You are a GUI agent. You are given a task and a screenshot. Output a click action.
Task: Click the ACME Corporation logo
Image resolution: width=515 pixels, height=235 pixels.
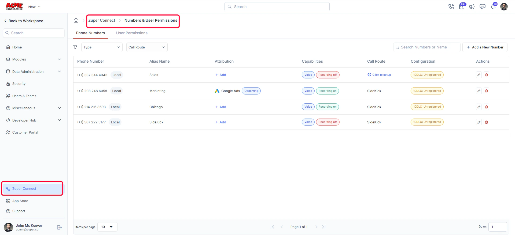(x=14, y=6)
